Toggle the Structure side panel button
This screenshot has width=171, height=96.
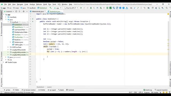(x=1, y=56)
